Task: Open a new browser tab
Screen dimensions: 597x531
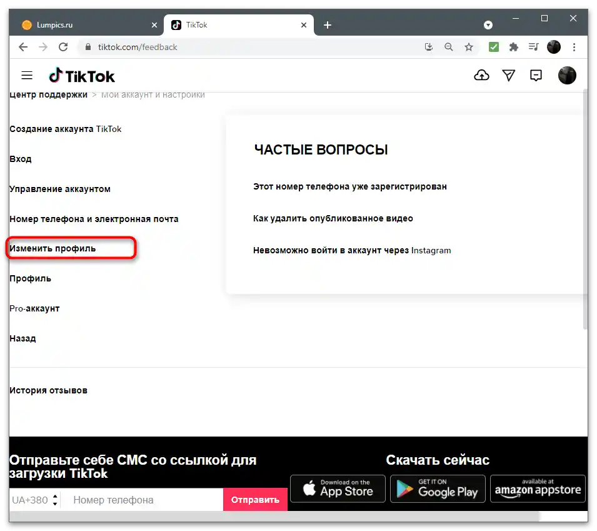Action: click(328, 25)
